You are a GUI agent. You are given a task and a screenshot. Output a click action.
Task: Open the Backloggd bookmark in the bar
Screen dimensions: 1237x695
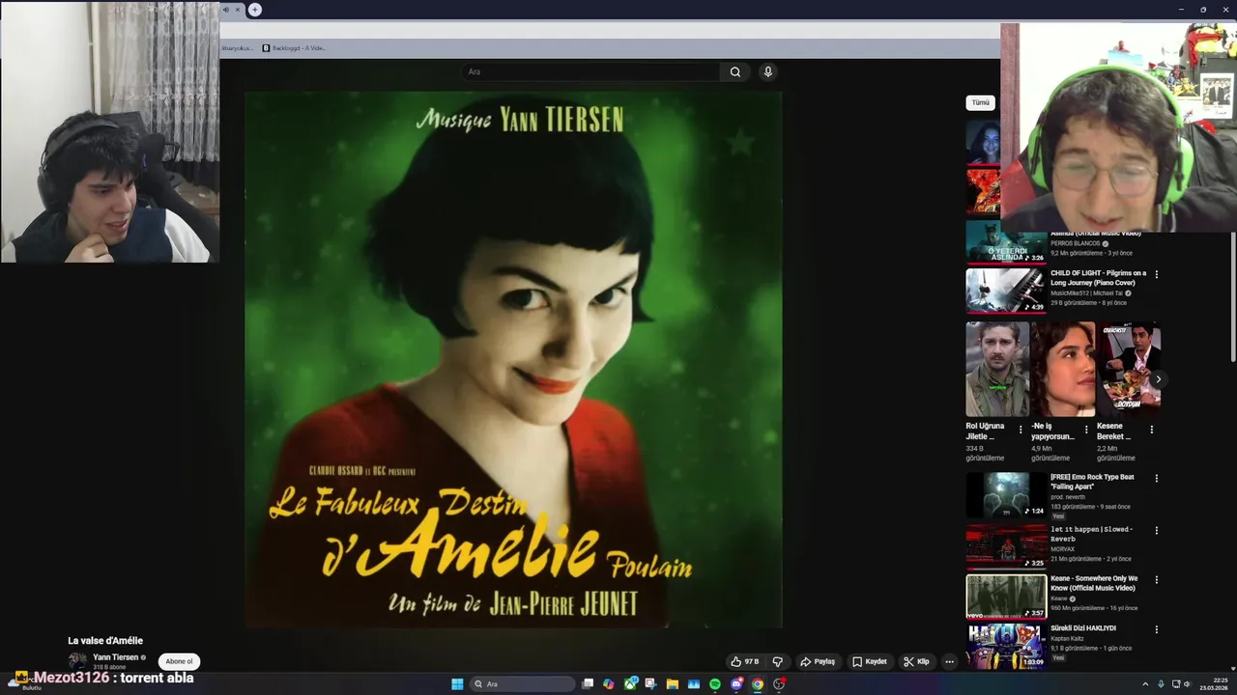294,48
